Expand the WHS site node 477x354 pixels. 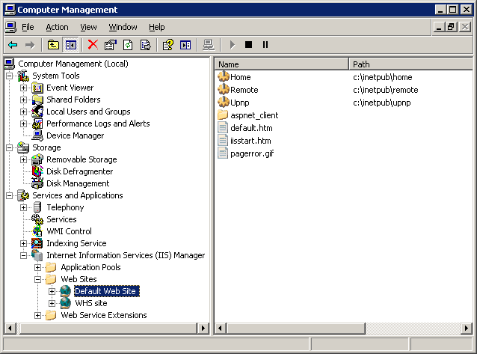(x=52, y=303)
